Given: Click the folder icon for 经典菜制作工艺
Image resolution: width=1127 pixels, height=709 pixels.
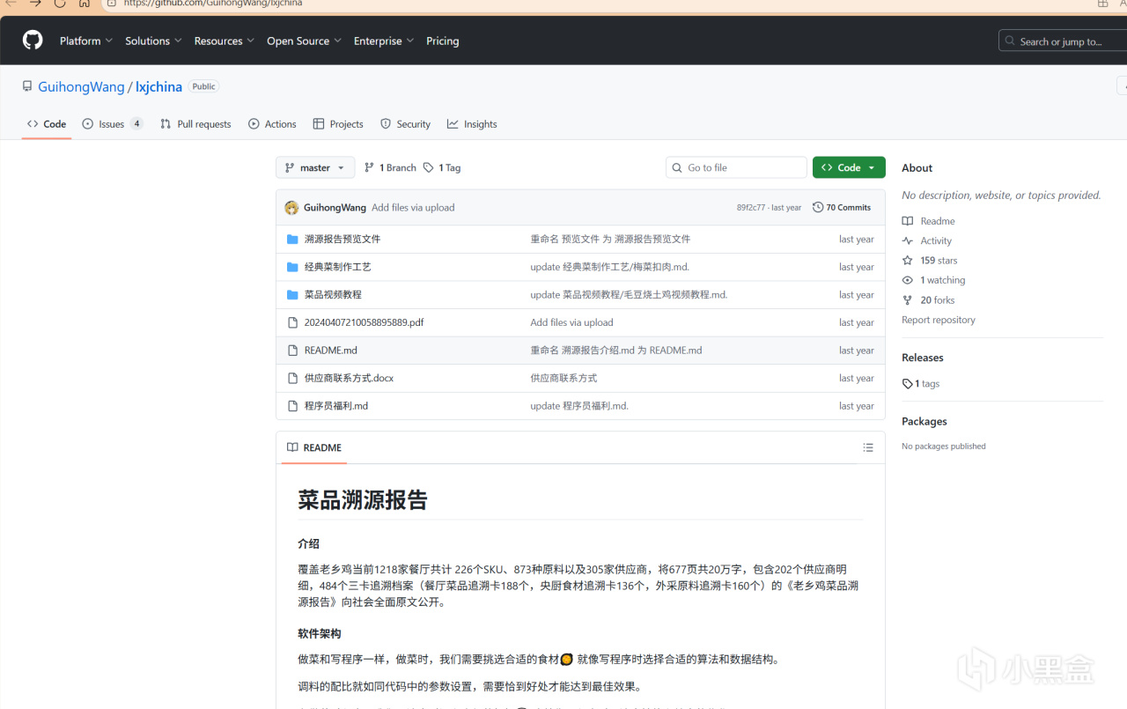Looking at the screenshot, I should click(292, 267).
